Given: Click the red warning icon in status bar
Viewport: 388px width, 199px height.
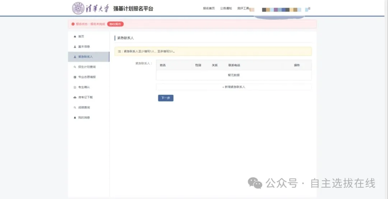Looking at the screenshot, I should click(x=73, y=24).
